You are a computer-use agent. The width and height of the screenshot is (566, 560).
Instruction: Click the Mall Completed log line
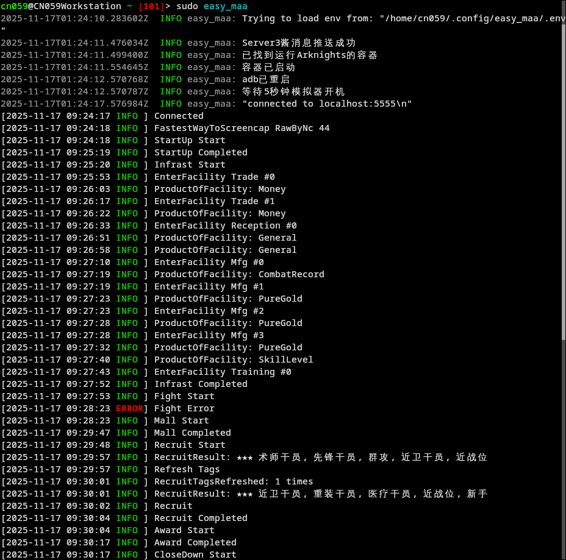(192, 433)
